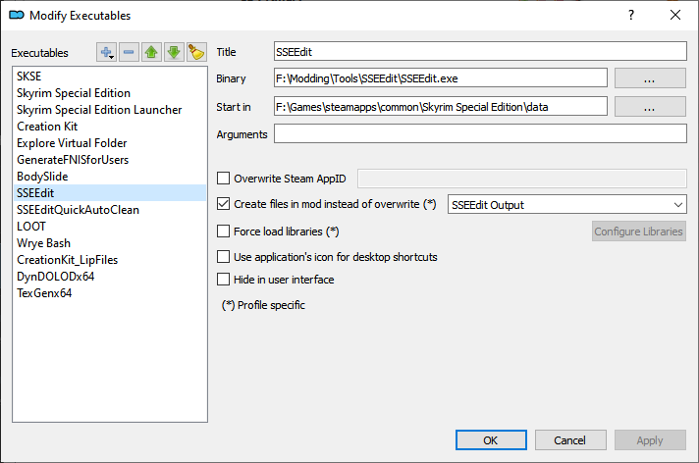Click the question mark help button
The image size is (699, 463).
click(630, 15)
